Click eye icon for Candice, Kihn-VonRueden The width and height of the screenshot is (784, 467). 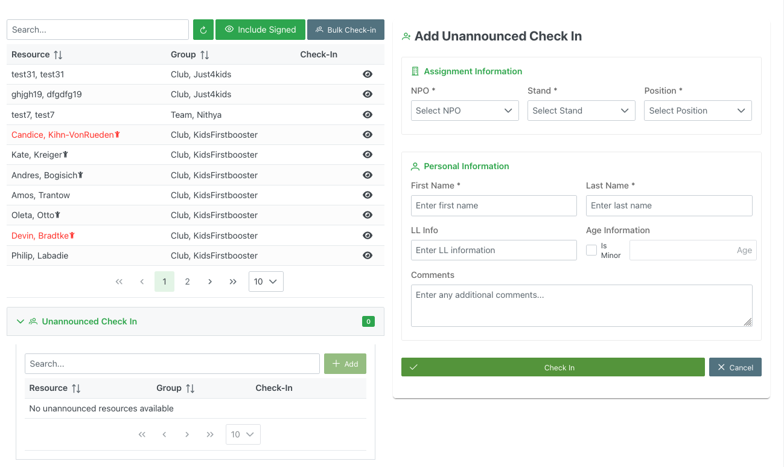[x=367, y=135]
